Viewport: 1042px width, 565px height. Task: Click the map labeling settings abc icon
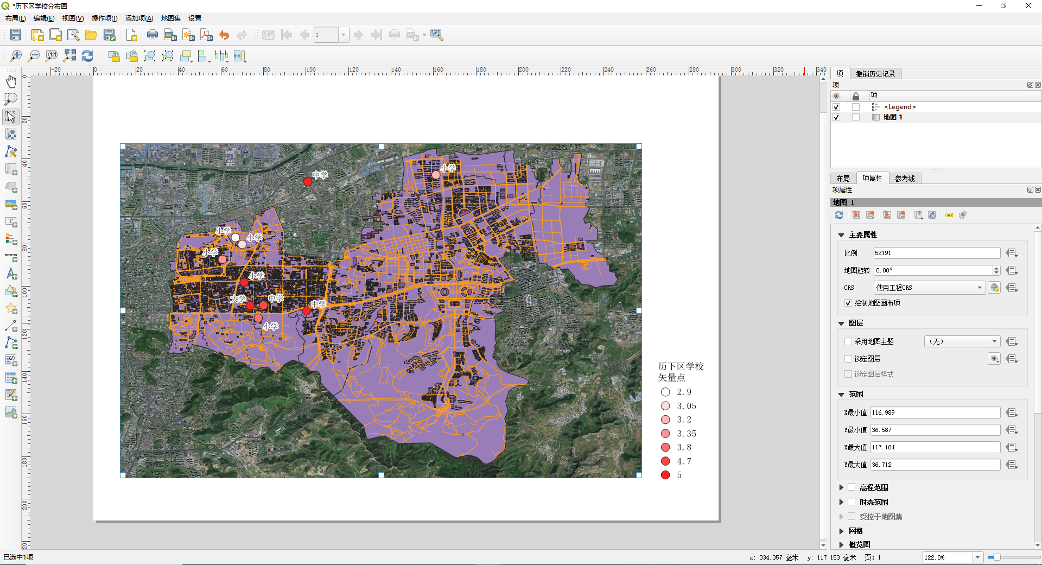(x=949, y=215)
